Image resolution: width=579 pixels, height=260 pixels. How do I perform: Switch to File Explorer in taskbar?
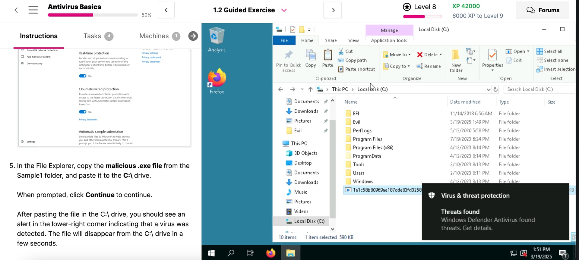point(290,253)
